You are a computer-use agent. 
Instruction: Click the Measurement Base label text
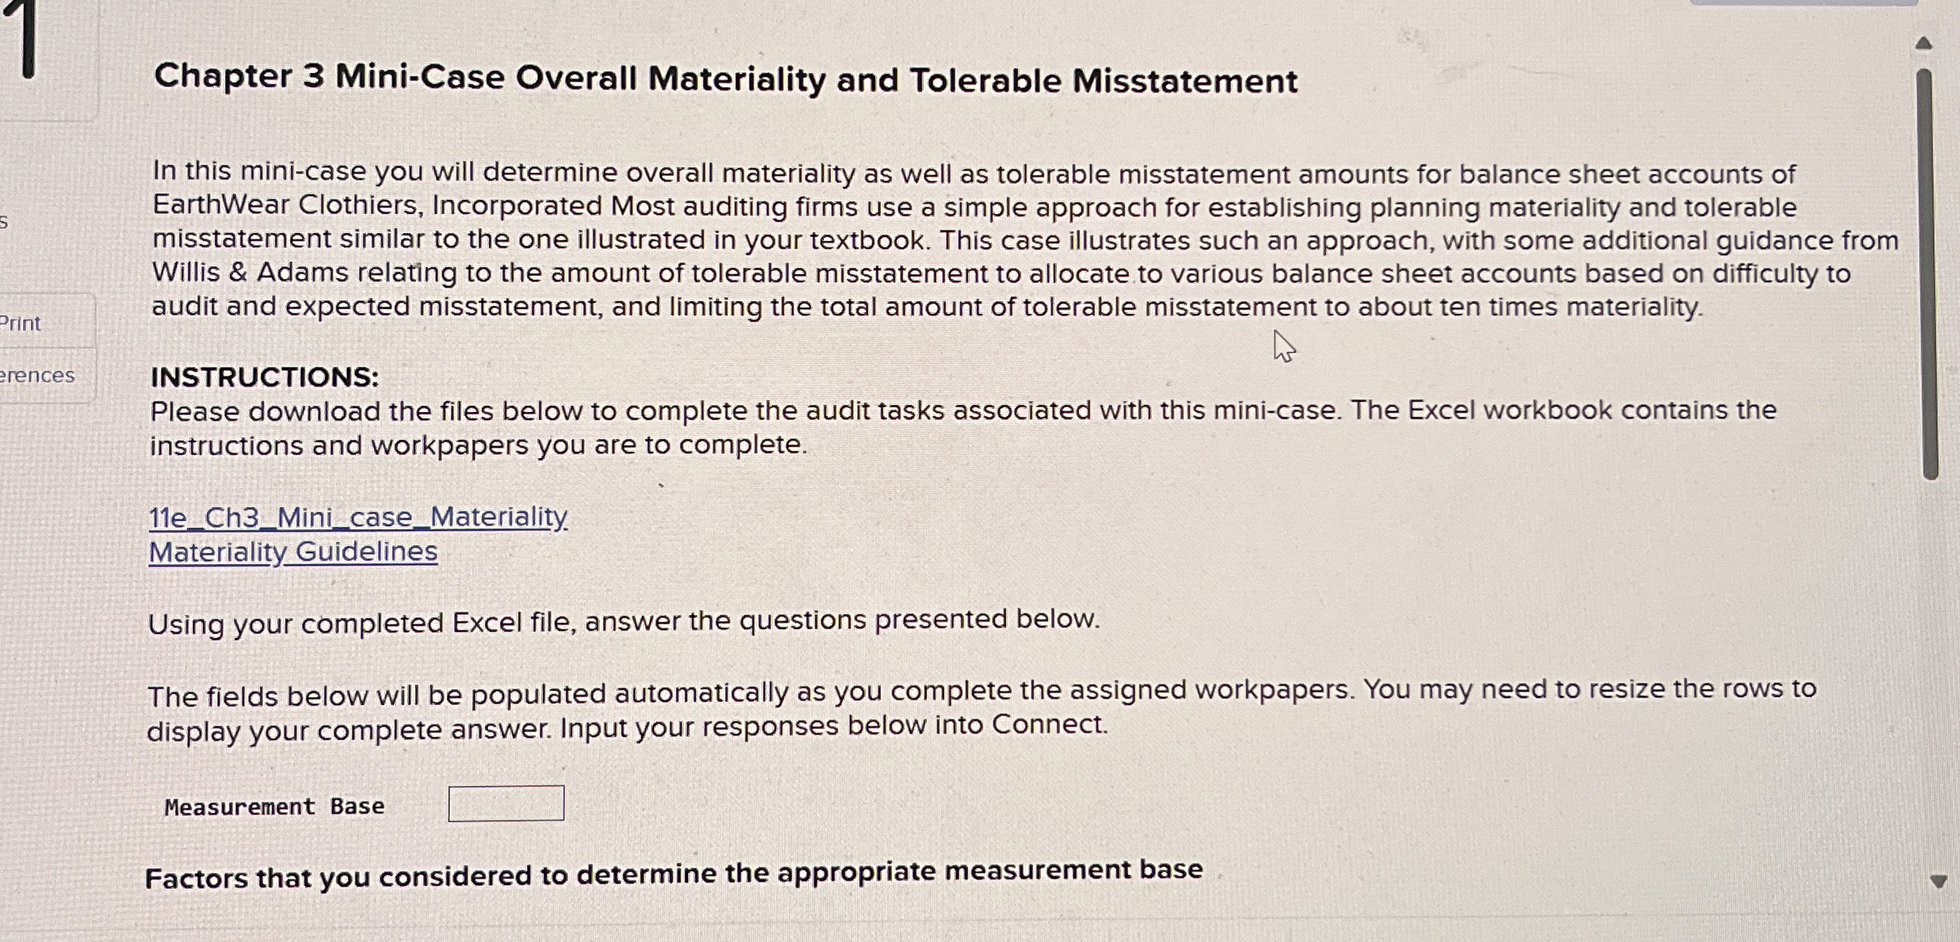pos(274,806)
